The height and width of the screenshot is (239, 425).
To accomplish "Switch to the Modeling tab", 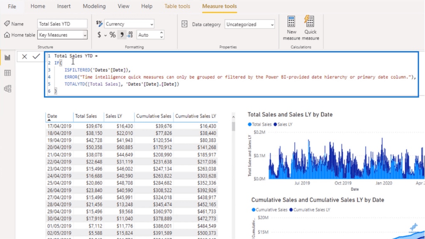I will (x=94, y=6).
